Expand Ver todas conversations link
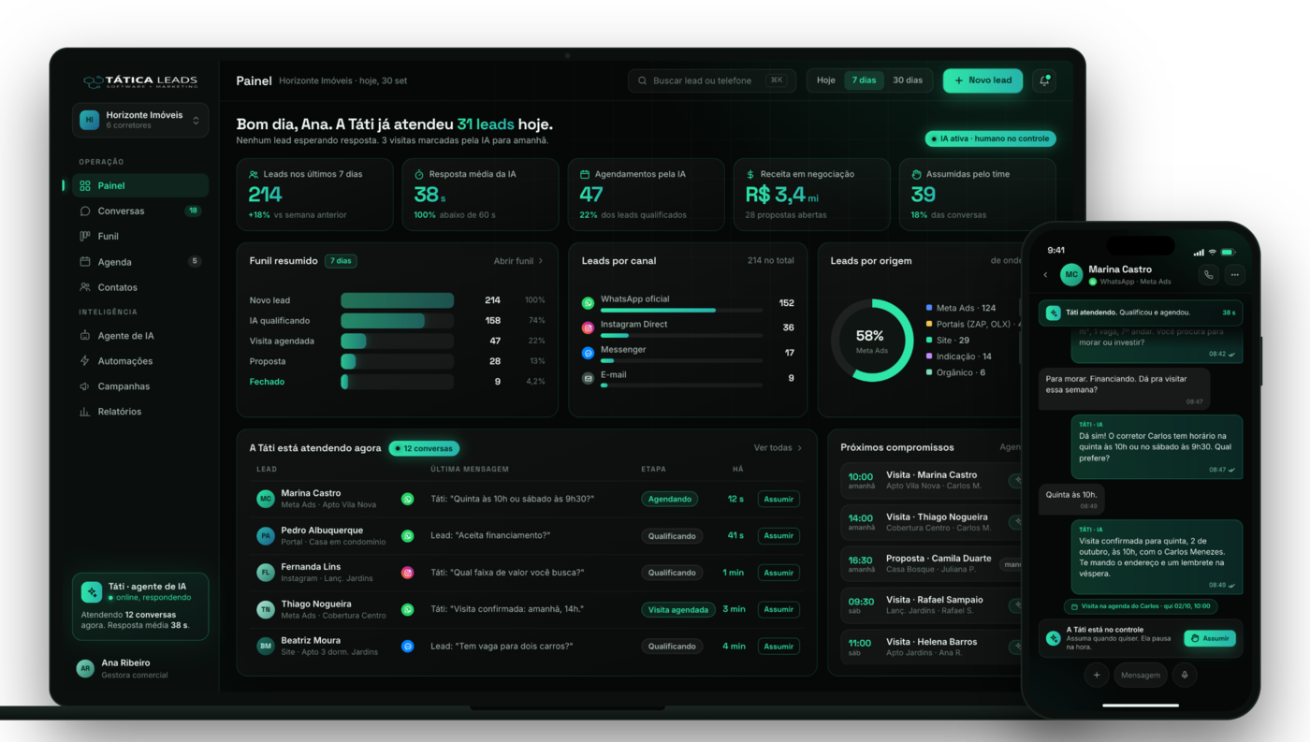Viewport: 1310px width, 742px height. tap(779, 448)
